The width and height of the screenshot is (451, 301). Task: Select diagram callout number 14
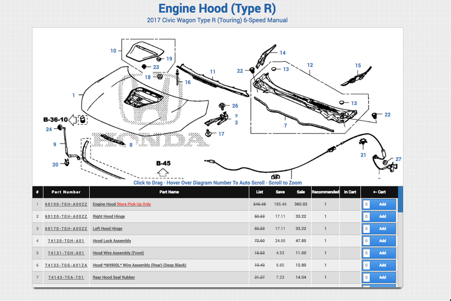click(282, 53)
